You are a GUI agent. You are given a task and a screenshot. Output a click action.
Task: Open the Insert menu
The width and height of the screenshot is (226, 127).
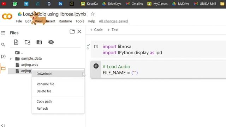click(50, 21)
